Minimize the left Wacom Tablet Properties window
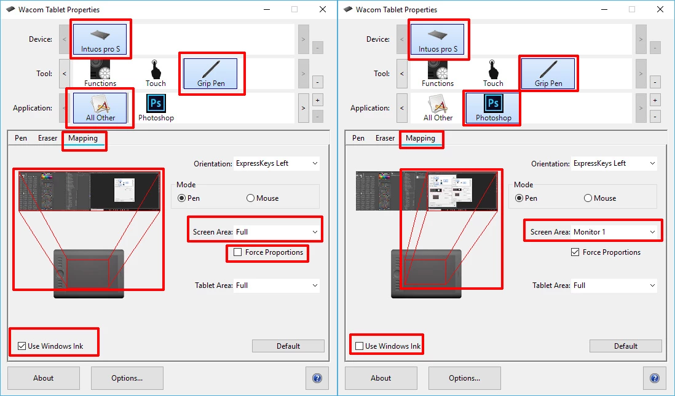Viewport: 675px width, 396px height. pyautogui.click(x=267, y=9)
